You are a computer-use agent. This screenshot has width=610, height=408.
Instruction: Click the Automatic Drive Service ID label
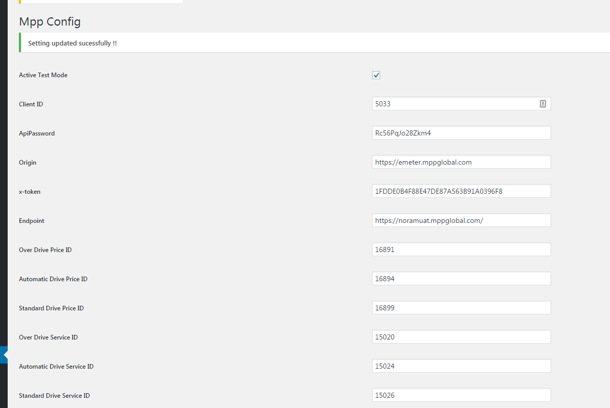tap(56, 367)
